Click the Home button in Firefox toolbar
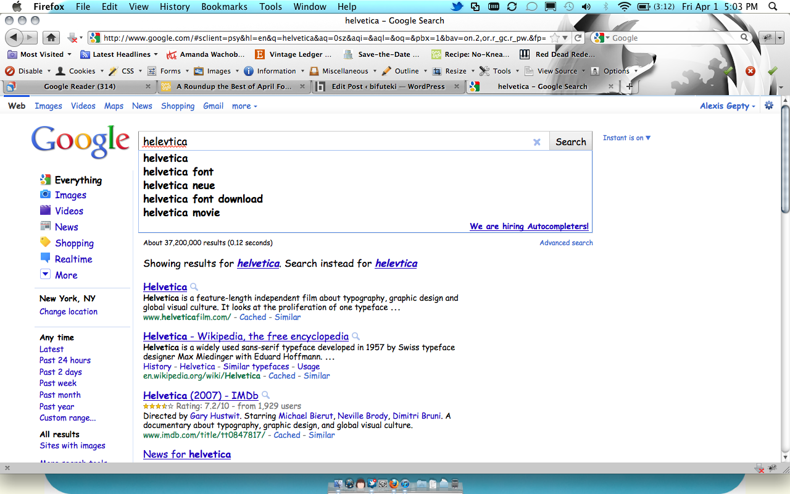Image resolution: width=790 pixels, height=494 pixels. tap(52, 38)
